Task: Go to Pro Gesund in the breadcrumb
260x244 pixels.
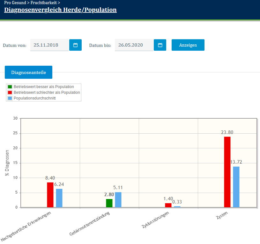Action: click(15, 3)
